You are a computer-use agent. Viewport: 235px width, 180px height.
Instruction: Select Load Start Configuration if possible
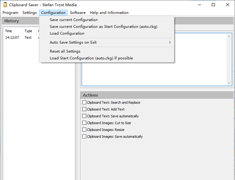pos(107,58)
